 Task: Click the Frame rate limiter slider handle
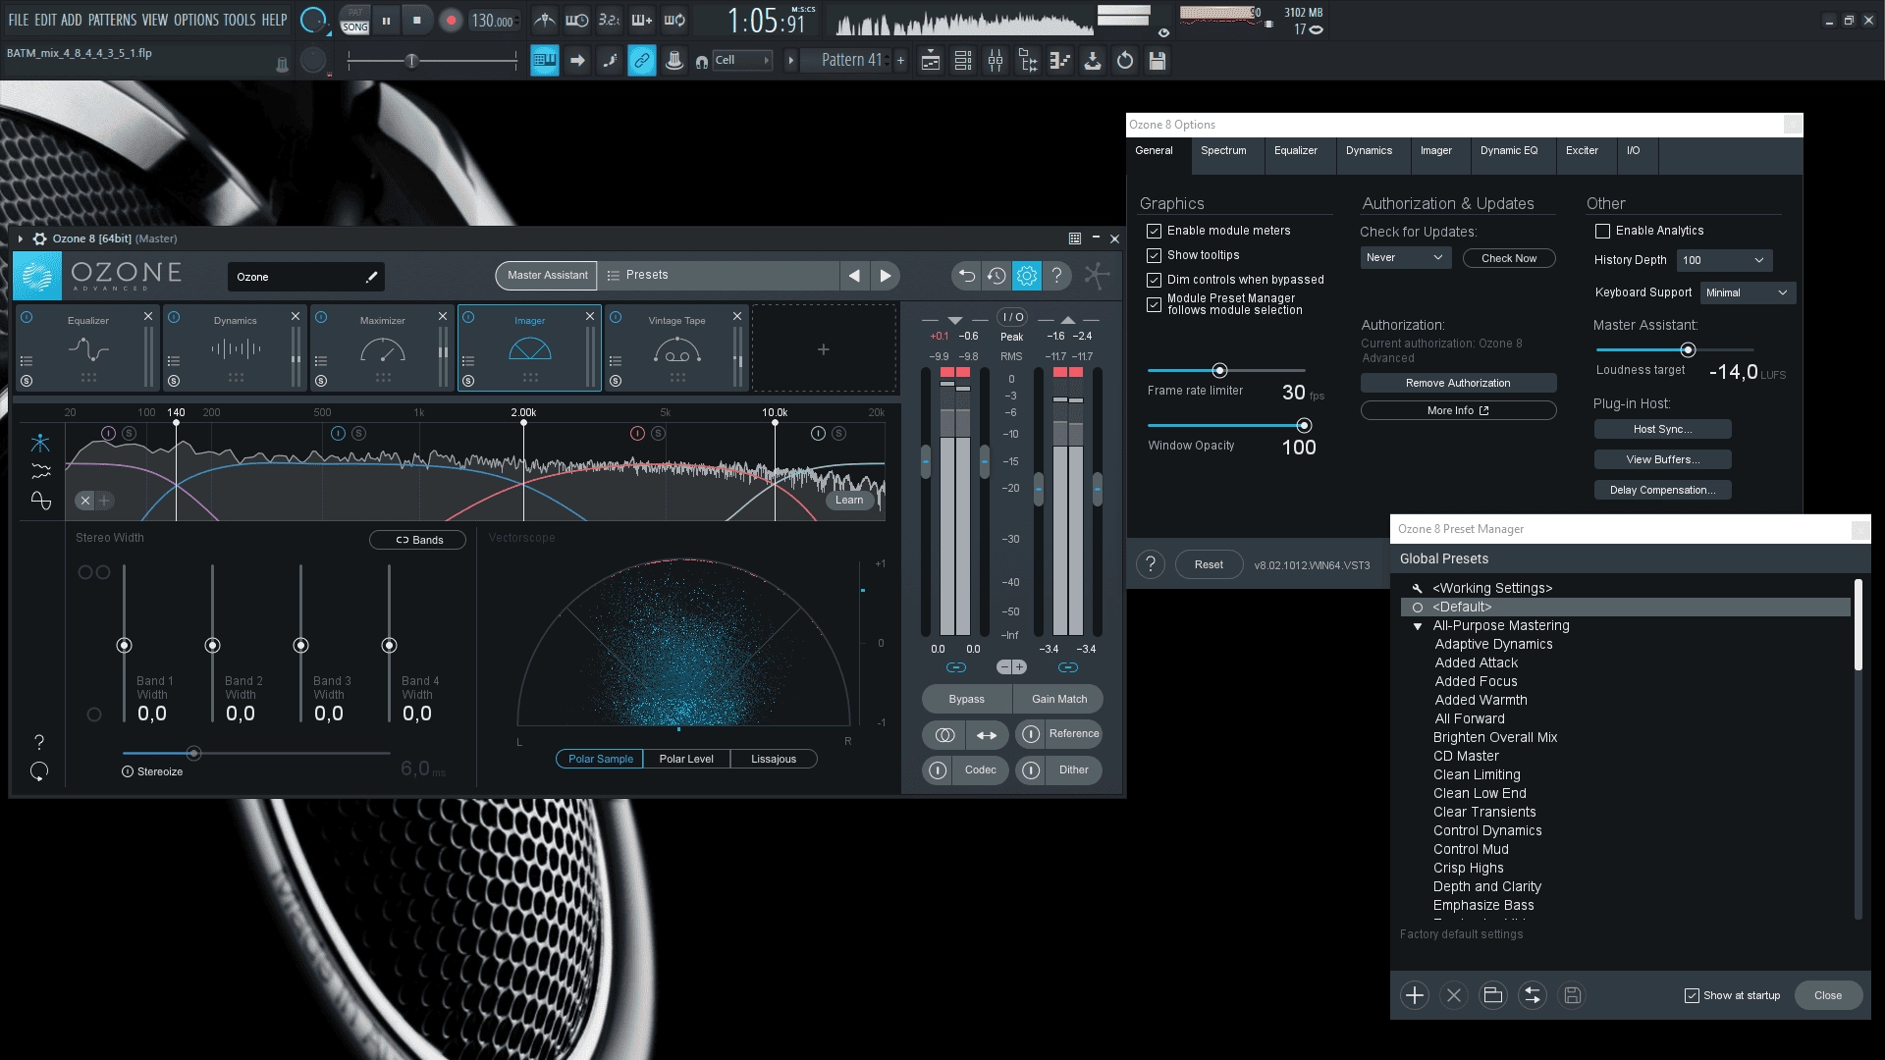click(1219, 370)
